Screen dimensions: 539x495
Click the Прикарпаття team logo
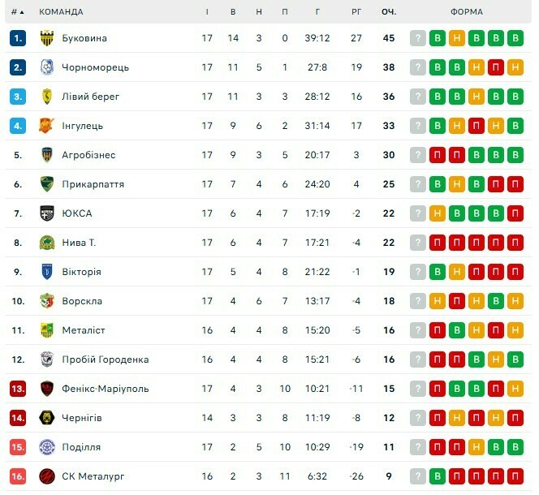46,184
